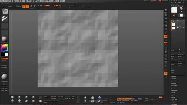Click the Frame mesh icon on right shelf
This screenshot has height=105, width=187.
point(166,49)
